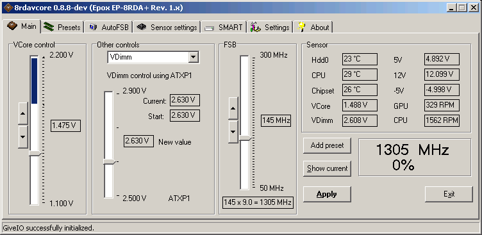Click the 2.900 V VDimm maximum label
Viewport: 482px width, 235px height.
pos(135,91)
